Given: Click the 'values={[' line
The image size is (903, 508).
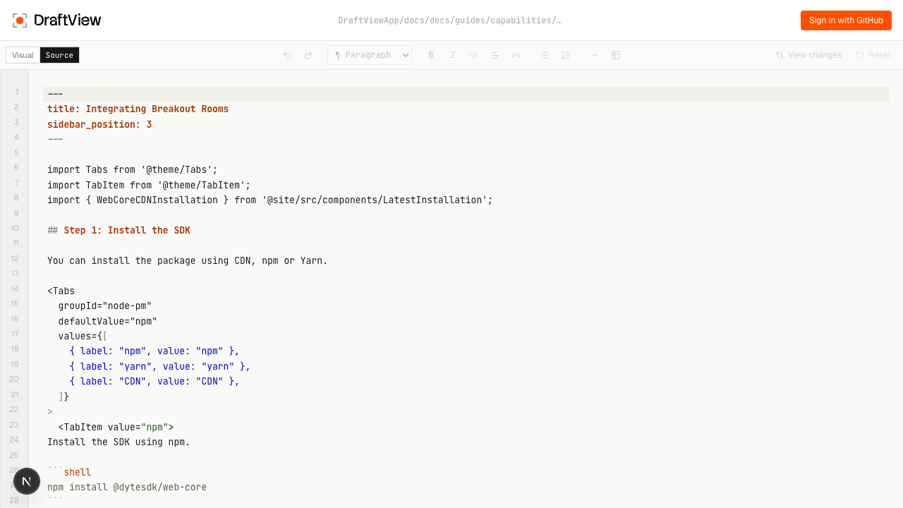Looking at the screenshot, I should 83,337.
